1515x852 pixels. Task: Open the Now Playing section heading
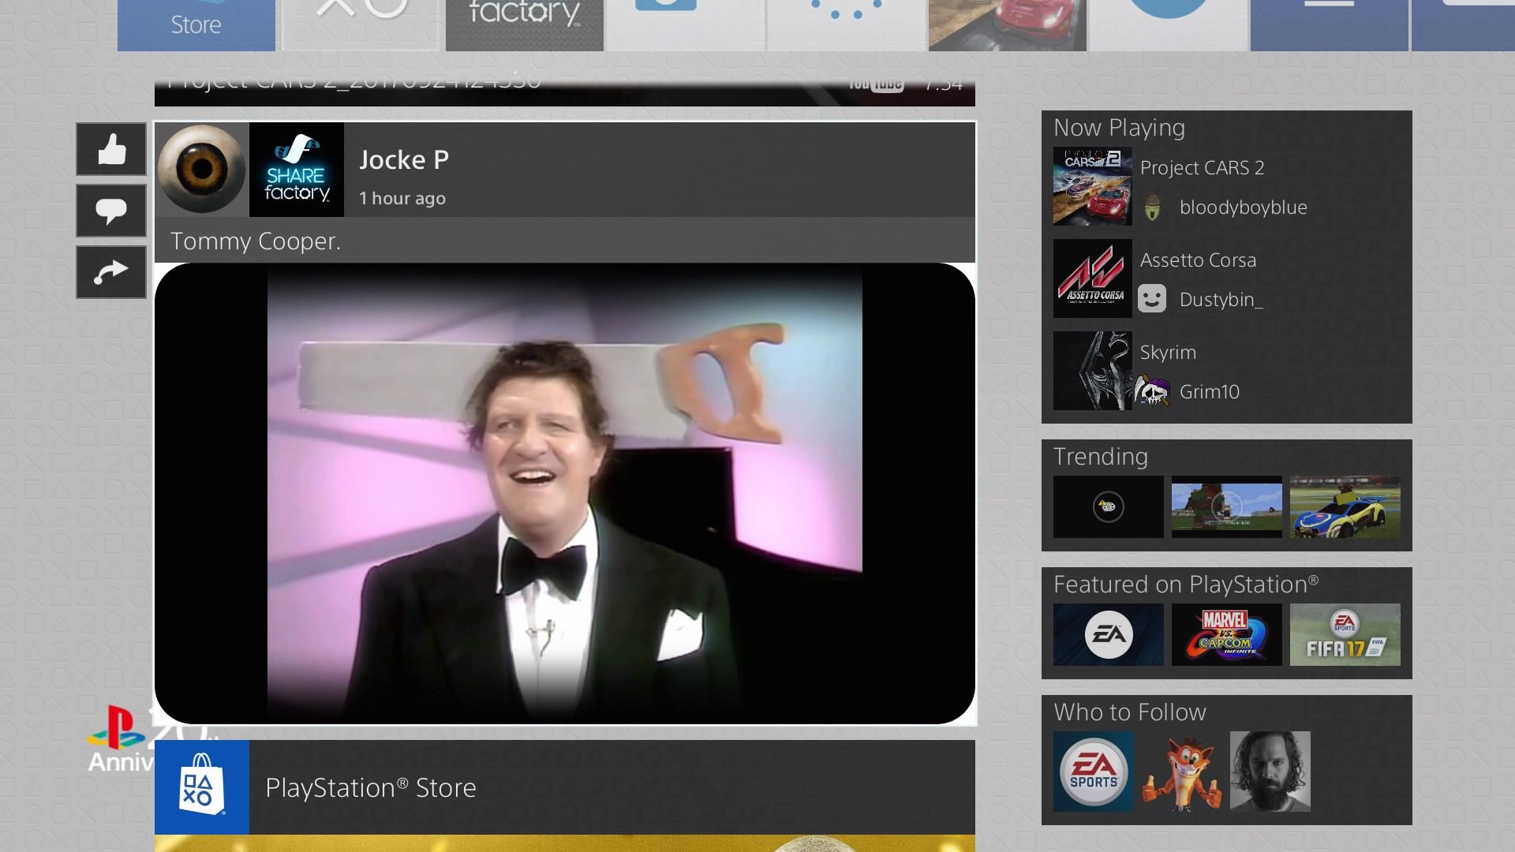coord(1119,128)
